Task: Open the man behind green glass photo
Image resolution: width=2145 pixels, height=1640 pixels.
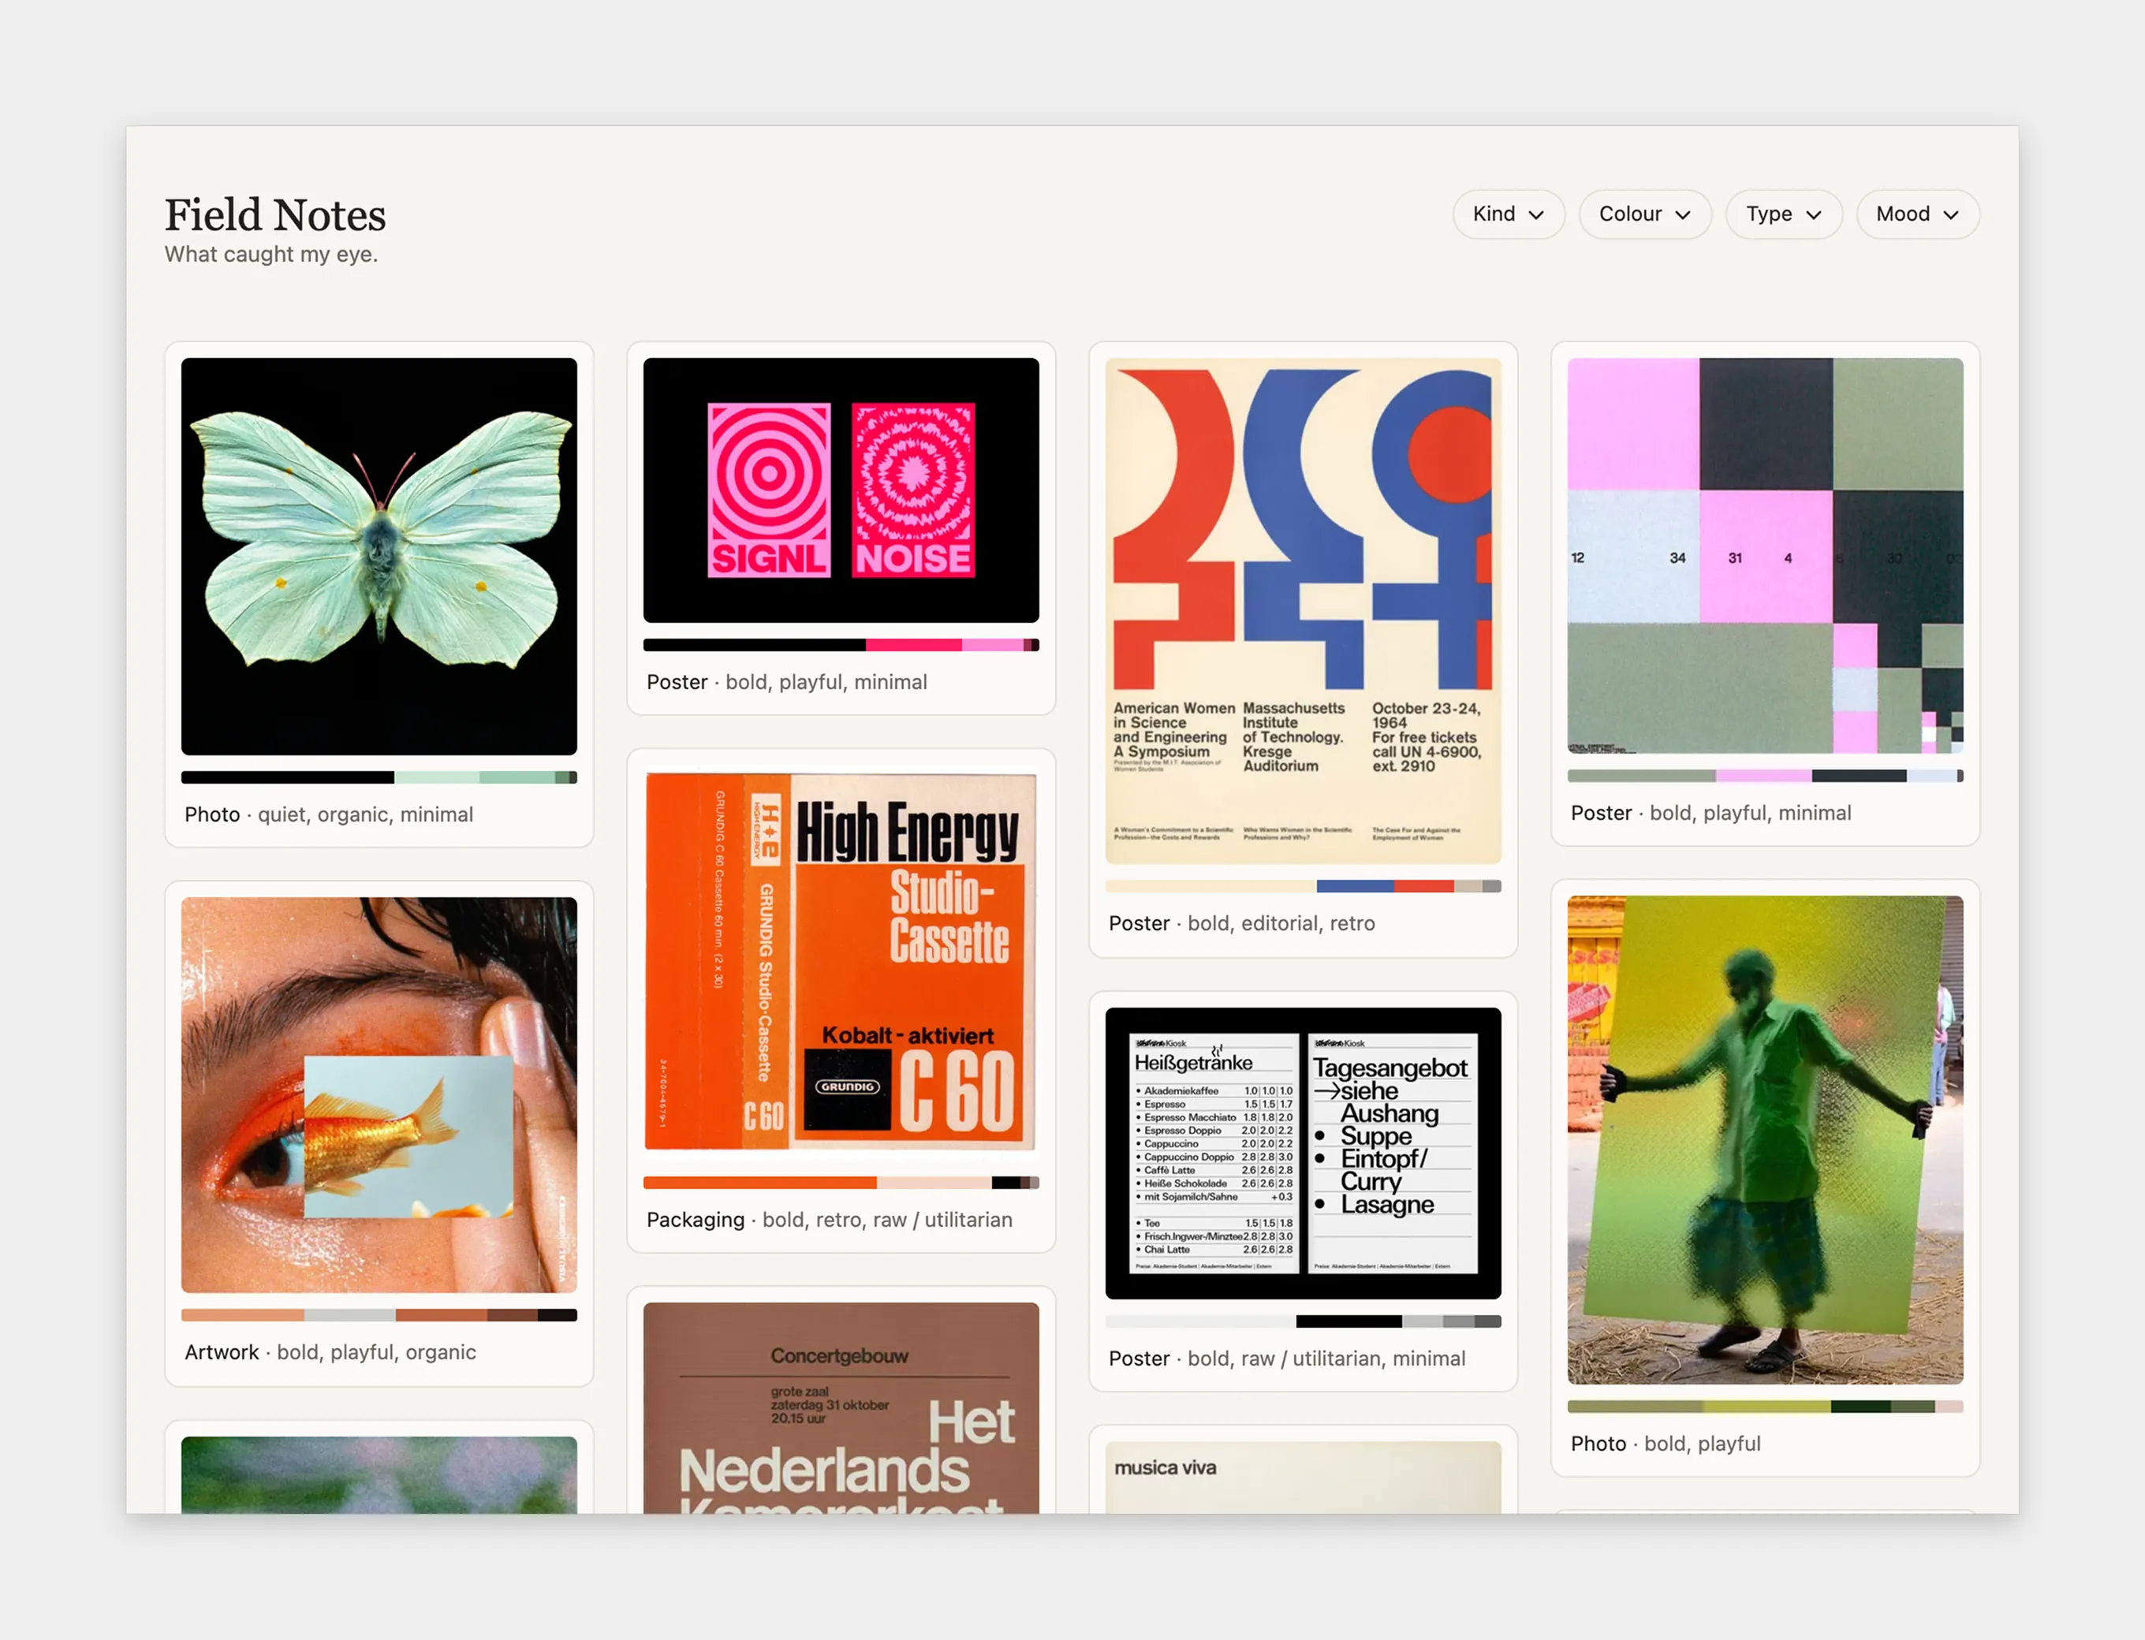Action: (x=1764, y=1139)
